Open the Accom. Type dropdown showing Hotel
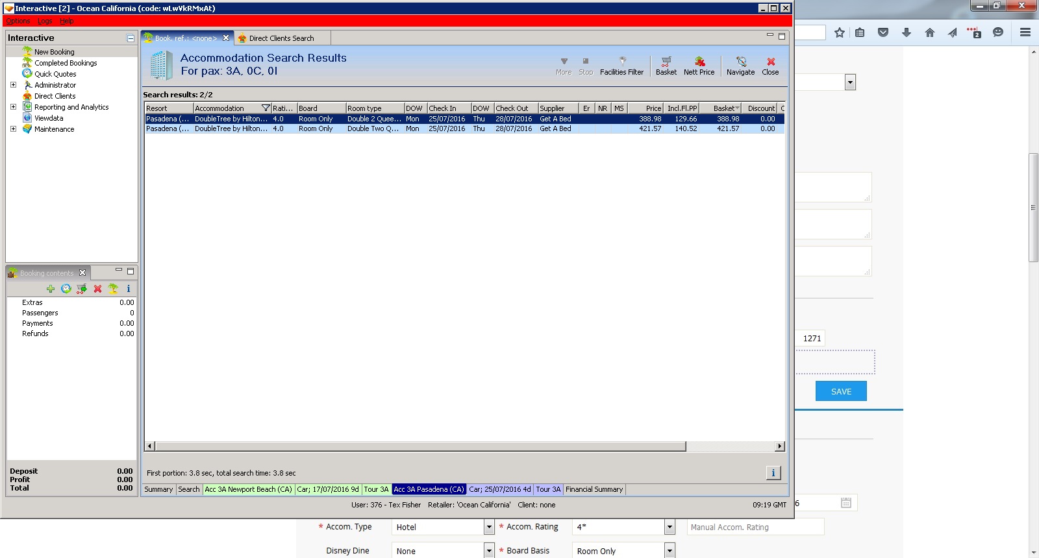The image size is (1039, 558). 490,528
